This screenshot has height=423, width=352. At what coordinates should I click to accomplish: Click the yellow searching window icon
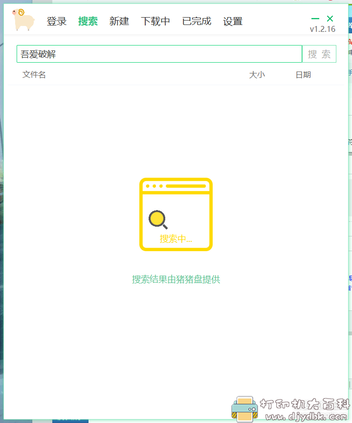(176, 214)
